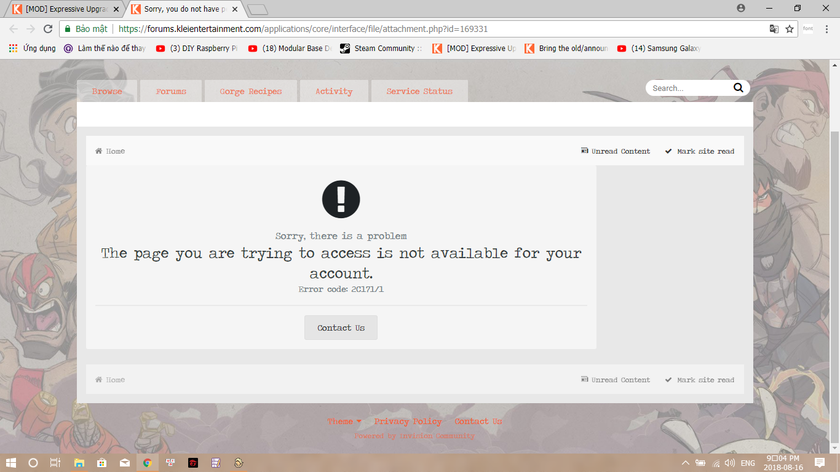Open the Windows Start menu
840x472 pixels.
(x=11, y=463)
